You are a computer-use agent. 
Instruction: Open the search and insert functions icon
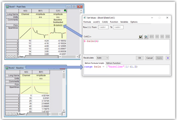pos(146,37)
